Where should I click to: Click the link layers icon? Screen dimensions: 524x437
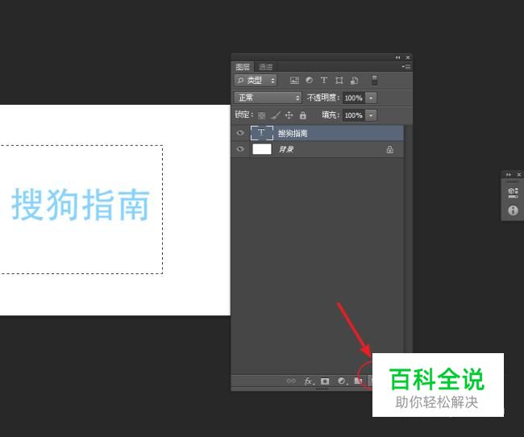[291, 381]
